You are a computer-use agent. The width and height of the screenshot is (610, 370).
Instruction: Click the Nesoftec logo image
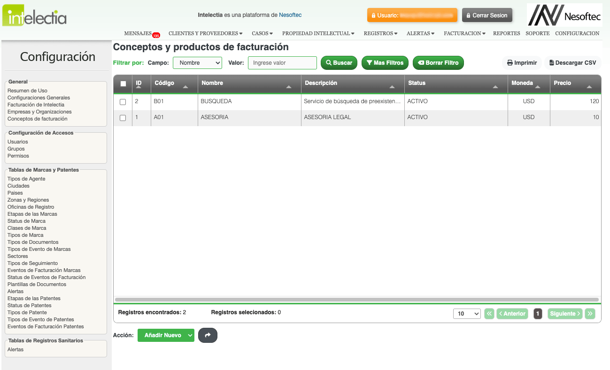[x=563, y=15]
